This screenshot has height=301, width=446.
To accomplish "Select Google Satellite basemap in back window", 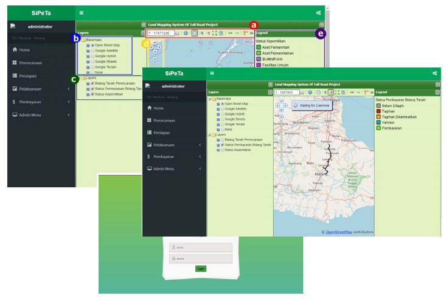I will [93, 50].
